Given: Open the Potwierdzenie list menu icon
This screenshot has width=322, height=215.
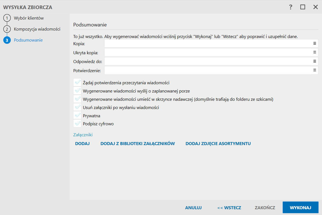Looking at the screenshot, I should click(x=315, y=70).
